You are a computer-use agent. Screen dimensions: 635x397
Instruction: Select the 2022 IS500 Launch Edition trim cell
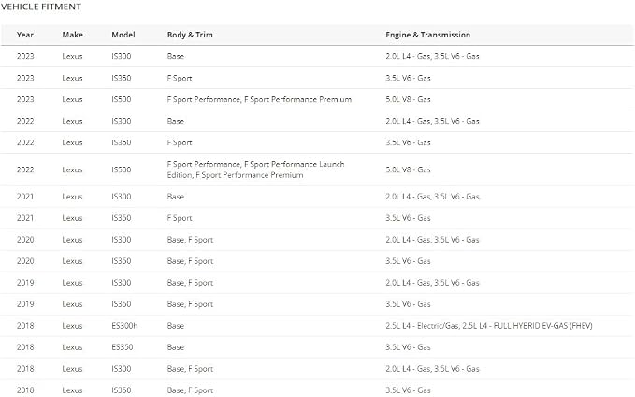point(256,169)
